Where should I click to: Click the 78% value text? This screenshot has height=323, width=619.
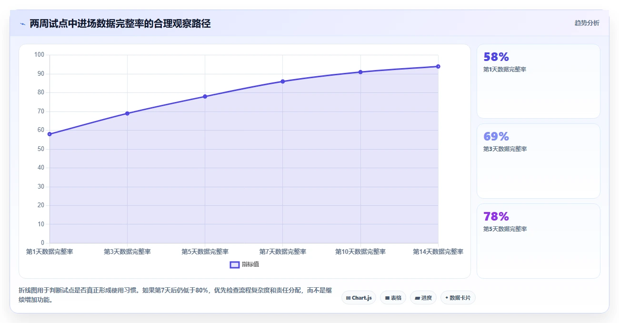(x=496, y=217)
